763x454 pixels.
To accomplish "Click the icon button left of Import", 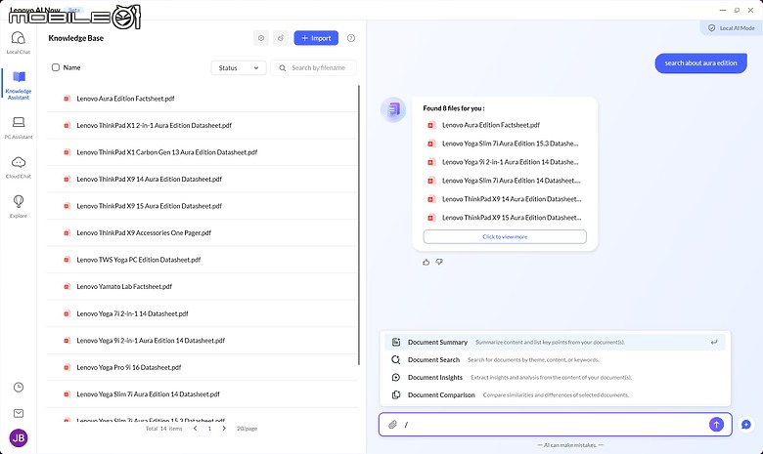I will click(x=281, y=38).
